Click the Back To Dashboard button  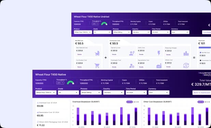point(202,93)
